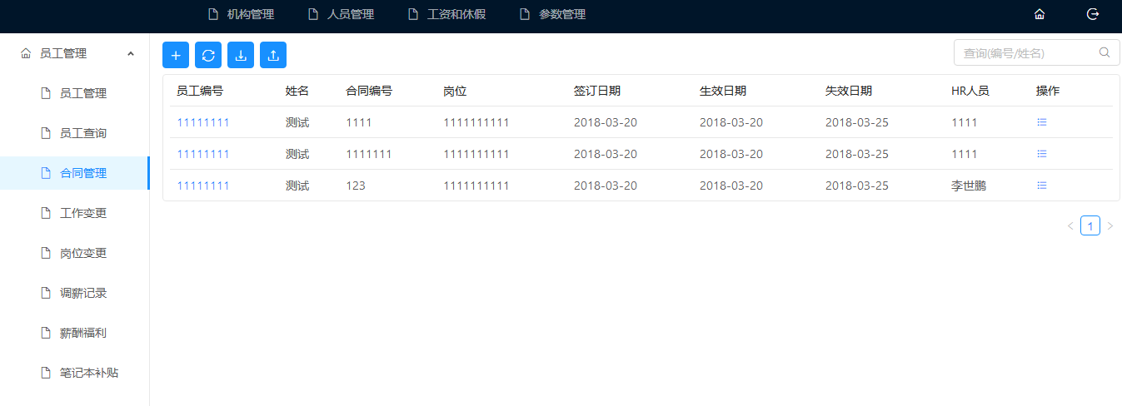Click the logout icon in top bar
This screenshot has width=1122, height=406.
pyautogui.click(x=1093, y=14)
